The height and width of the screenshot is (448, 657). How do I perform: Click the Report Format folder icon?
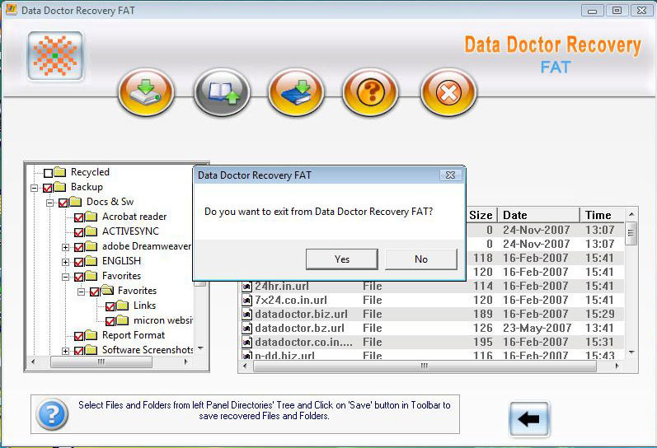click(x=91, y=335)
